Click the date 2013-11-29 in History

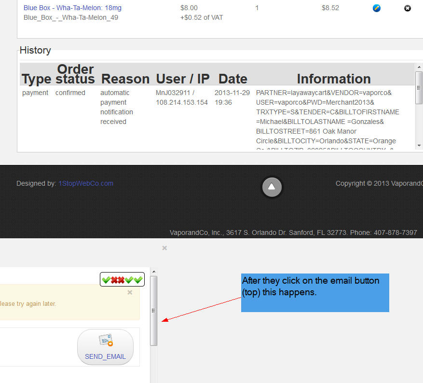point(232,93)
